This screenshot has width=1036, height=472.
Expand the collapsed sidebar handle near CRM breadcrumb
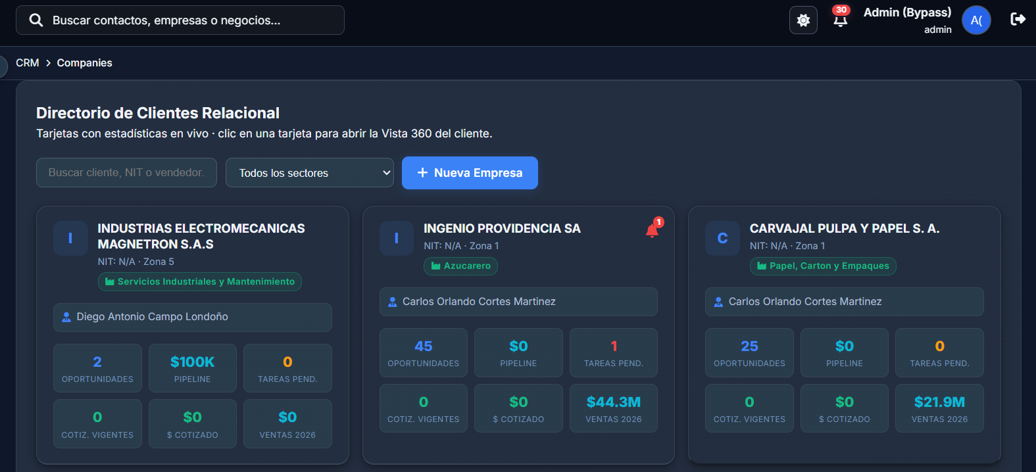pos(3,66)
